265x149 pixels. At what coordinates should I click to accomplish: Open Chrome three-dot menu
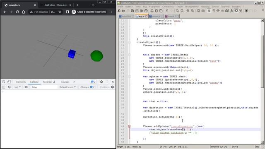(x=111, y=12)
